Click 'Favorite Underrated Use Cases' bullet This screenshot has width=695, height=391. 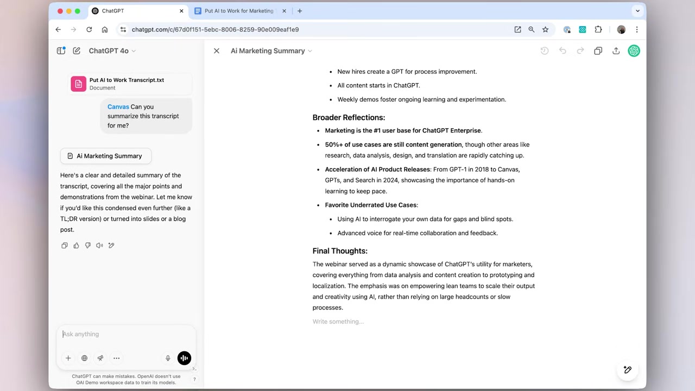(371, 205)
